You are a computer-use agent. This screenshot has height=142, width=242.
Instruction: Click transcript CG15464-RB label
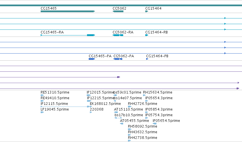[156, 32]
